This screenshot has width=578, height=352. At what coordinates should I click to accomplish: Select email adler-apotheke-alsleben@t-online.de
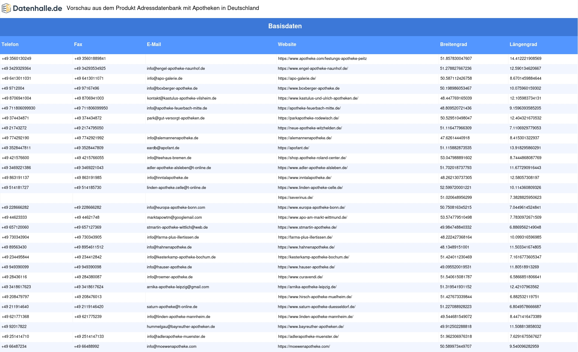click(179, 168)
